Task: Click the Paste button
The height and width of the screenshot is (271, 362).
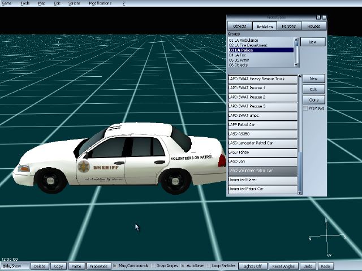Action: pos(76,266)
